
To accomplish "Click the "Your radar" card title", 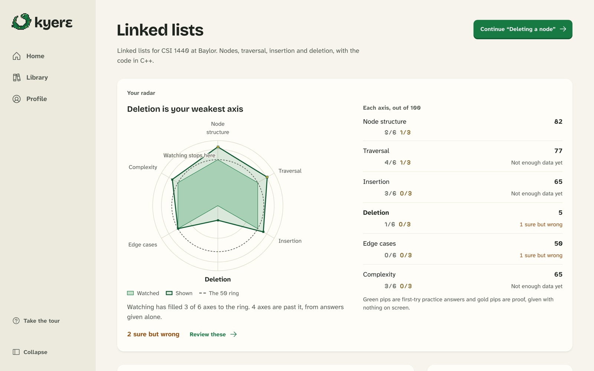I will pyautogui.click(x=141, y=93).
